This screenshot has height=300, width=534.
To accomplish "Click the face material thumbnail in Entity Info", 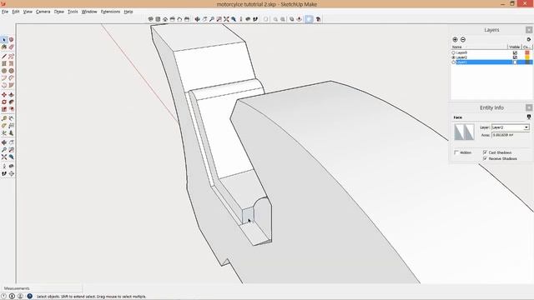I will point(464,132).
